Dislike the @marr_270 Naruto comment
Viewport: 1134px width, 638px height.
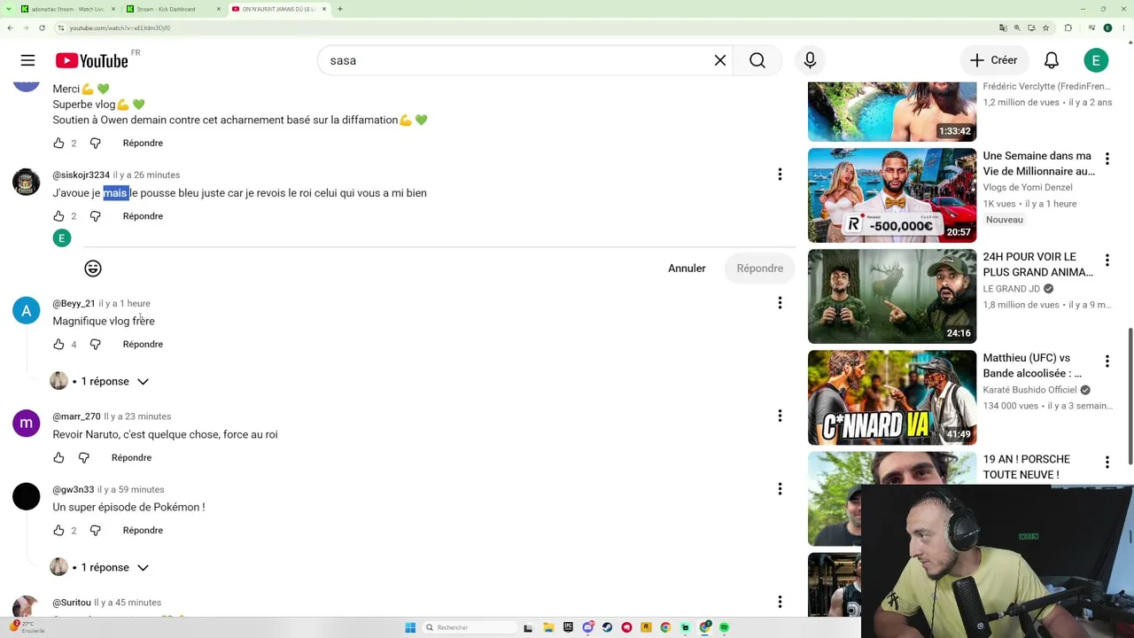[84, 457]
